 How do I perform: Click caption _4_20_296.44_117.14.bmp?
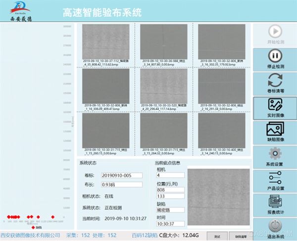tap(159, 109)
